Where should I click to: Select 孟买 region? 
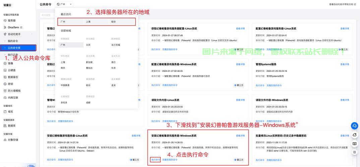pos(113,85)
